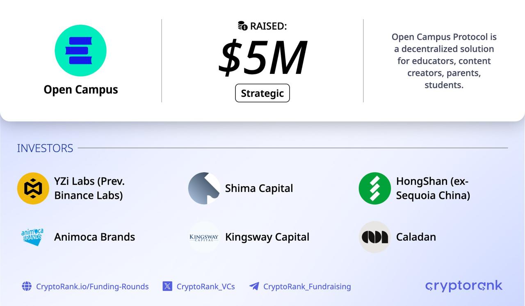This screenshot has width=525, height=306.
Task: Click the Strategic round badge
Action: click(x=262, y=93)
